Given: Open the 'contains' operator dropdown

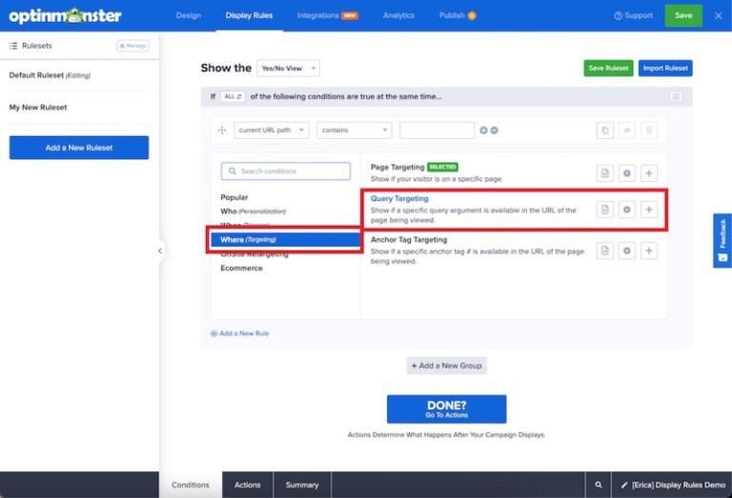Looking at the screenshot, I should pyautogui.click(x=355, y=130).
